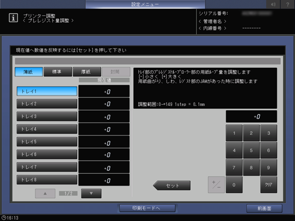Select トレイ2 button
295x221 pixels.
(x=47, y=104)
